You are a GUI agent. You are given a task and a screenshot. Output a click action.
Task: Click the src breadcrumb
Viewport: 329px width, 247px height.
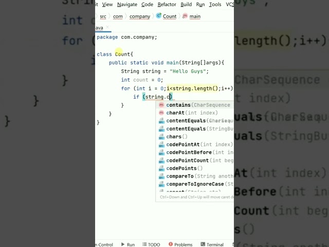pos(103,16)
